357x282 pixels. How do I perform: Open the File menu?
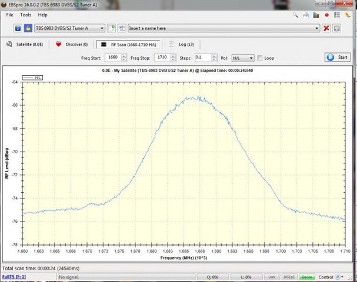9,15
